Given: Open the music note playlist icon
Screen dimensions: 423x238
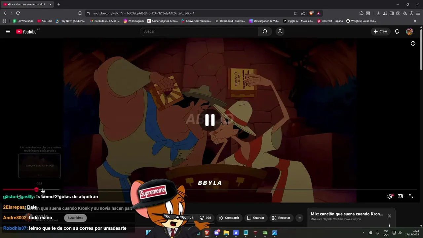Looking at the screenshot, I should [385, 13].
